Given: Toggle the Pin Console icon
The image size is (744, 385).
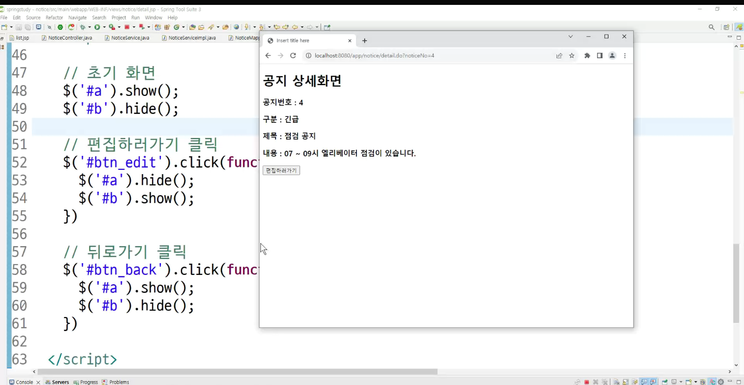Looking at the screenshot, I should [x=665, y=382].
